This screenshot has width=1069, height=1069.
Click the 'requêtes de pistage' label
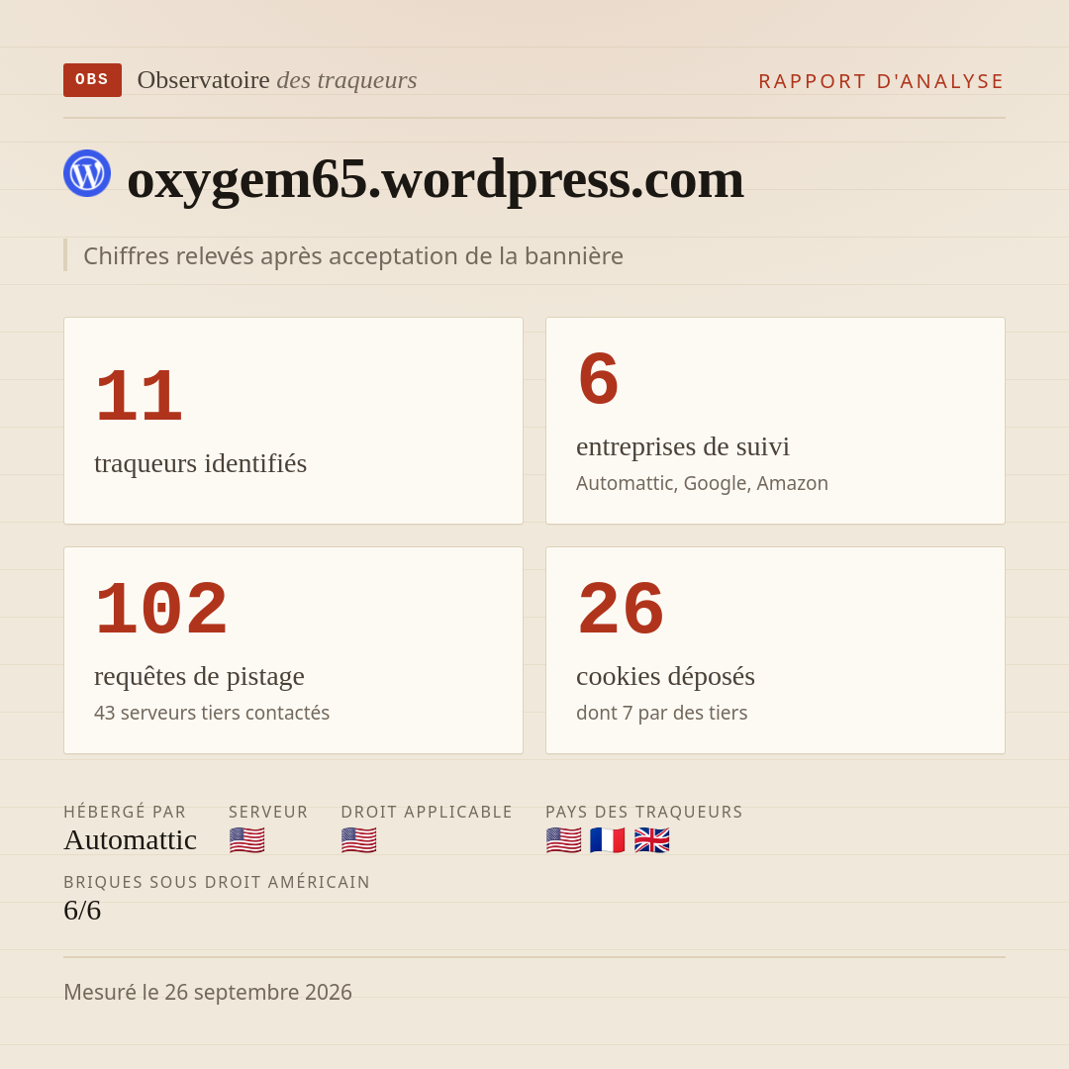click(199, 676)
